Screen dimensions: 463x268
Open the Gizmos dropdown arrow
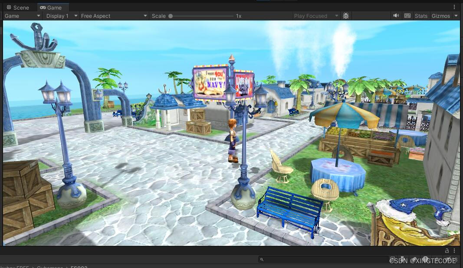[456, 16]
